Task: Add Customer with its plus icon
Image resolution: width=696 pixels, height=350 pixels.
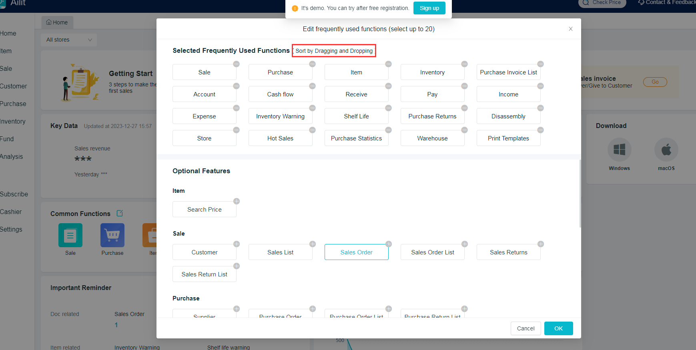Action: click(x=237, y=244)
